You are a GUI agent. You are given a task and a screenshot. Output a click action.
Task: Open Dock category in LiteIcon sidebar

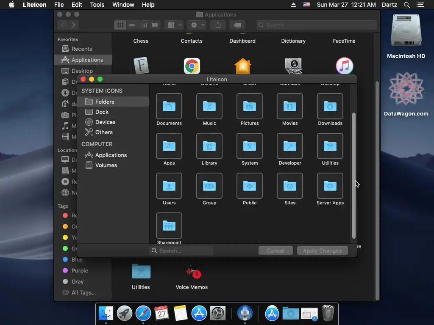pos(113,112)
